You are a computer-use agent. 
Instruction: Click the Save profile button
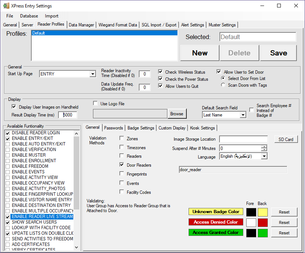[278, 53]
